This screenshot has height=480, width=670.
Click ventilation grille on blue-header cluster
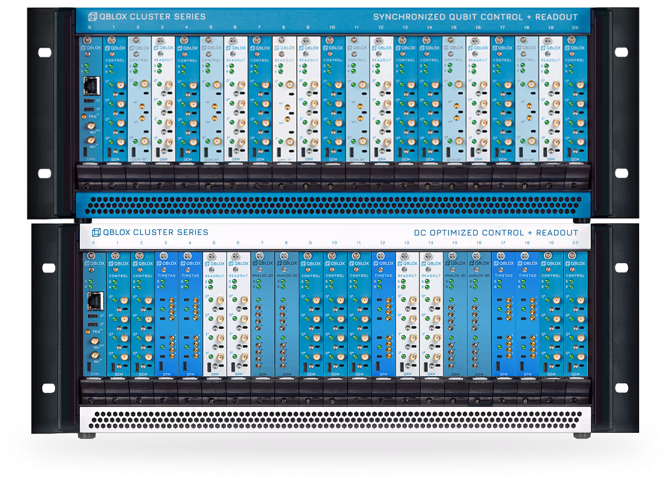(x=333, y=205)
